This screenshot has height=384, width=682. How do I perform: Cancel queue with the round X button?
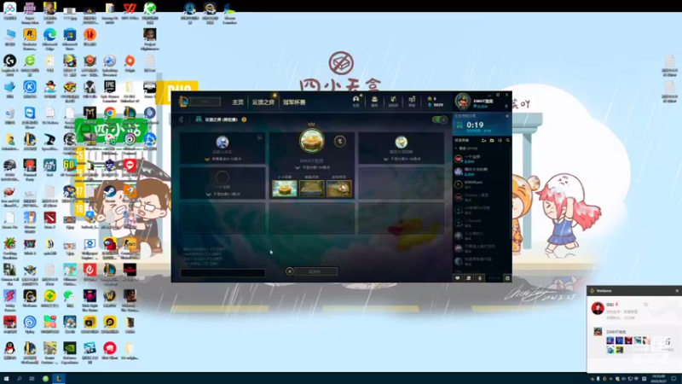[290, 271]
